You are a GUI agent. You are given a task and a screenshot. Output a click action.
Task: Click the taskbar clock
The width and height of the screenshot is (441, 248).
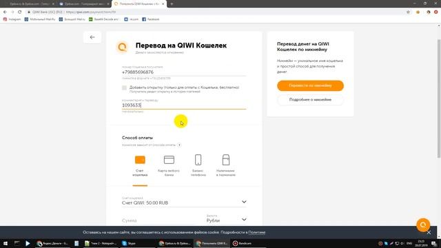(421, 243)
